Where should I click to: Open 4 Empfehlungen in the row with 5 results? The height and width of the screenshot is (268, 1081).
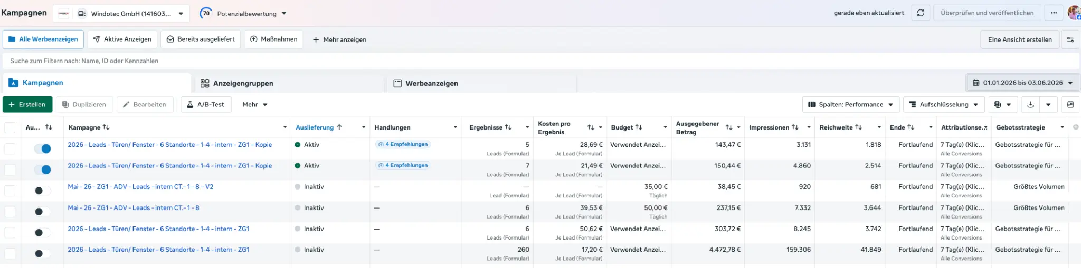coord(403,144)
